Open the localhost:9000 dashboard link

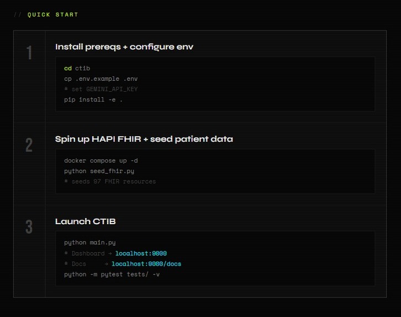coord(141,253)
